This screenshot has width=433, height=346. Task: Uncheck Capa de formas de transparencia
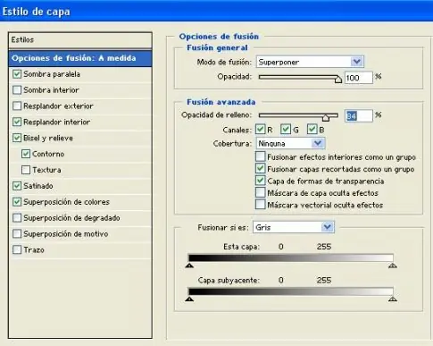pyautogui.click(x=261, y=181)
